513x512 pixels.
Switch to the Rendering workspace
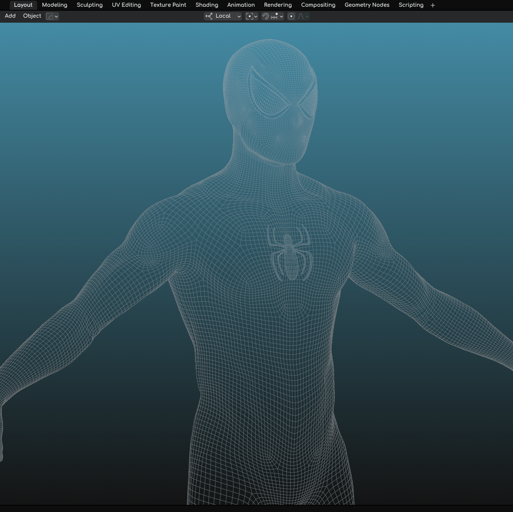(x=278, y=5)
